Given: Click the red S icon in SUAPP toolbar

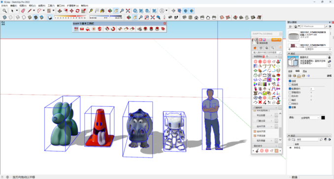Looking at the screenshot, I should pyautogui.click(x=100, y=29).
